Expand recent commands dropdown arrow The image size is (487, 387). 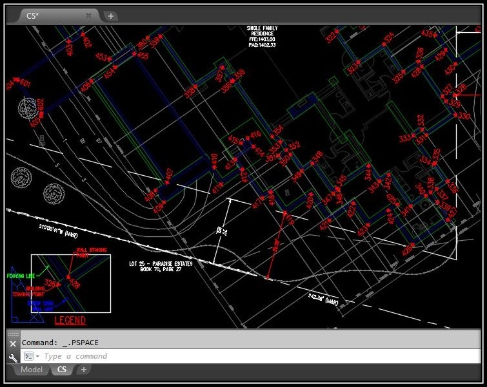37,356
